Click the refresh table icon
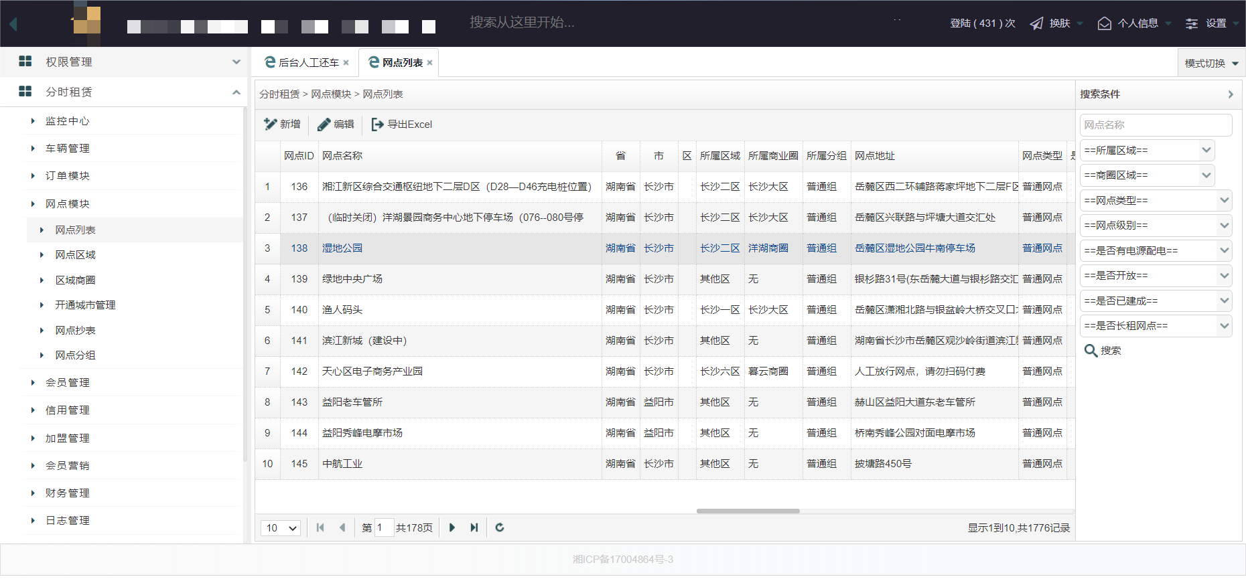This screenshot has width=1246, height=579. (x=500, y=527)
